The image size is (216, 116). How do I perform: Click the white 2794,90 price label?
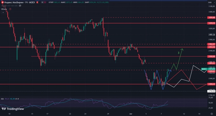pyautogui.click(x=212, y=91)
